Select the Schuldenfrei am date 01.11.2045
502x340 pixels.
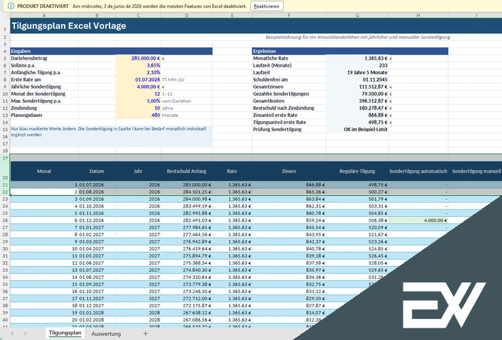[x=357, y=80]
